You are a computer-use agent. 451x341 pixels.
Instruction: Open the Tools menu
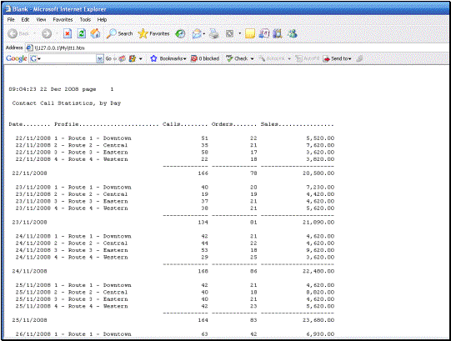[x=85, y=19]
